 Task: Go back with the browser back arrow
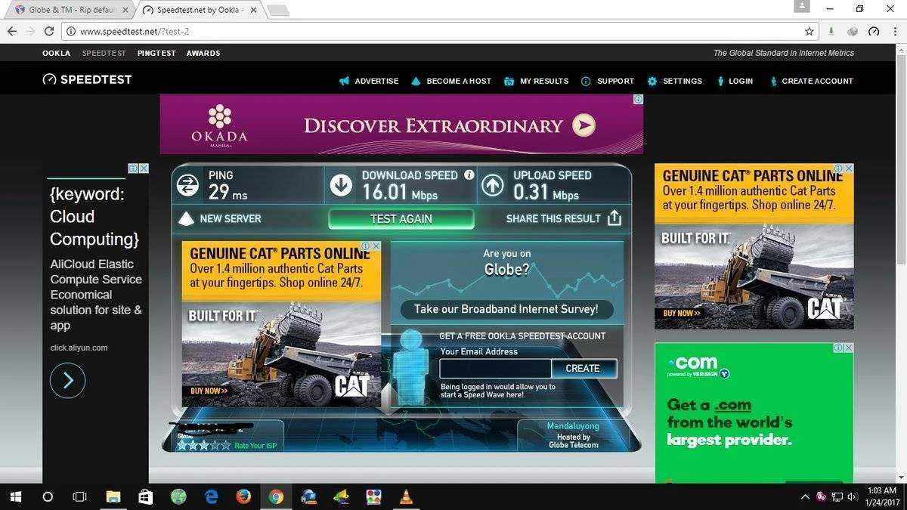[x=12, y=31]
